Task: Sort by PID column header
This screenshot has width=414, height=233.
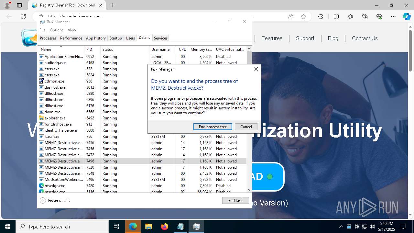Action: click(x=92, y=50)
